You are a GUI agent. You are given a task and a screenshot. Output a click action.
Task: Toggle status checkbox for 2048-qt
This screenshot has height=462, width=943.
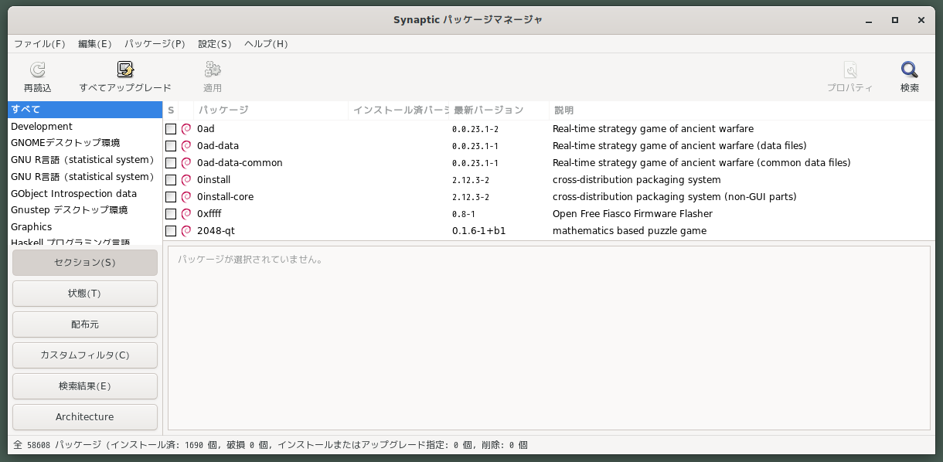pyautogui.click(x=171, y=231)
